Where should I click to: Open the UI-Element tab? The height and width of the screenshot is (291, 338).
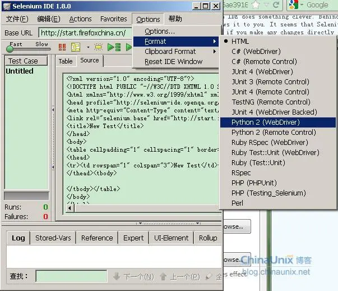(x=171, y=238)
